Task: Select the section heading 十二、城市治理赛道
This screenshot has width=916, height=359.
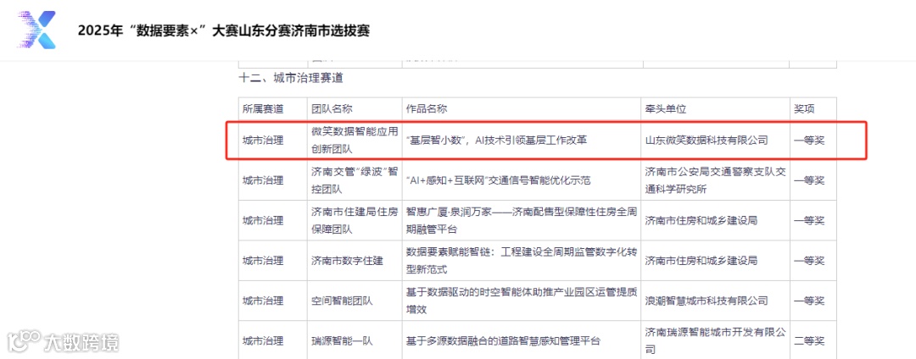Action: point(290,78)
